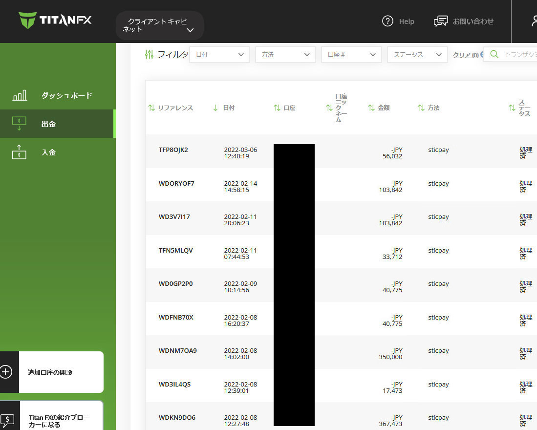Open the ステータス filter dropdown
The image size is (537, 430).
pyautogui.click(x=417, y=55)
